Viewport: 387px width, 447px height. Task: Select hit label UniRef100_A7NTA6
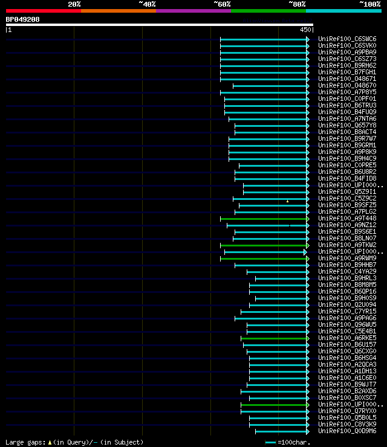point(347,118)
